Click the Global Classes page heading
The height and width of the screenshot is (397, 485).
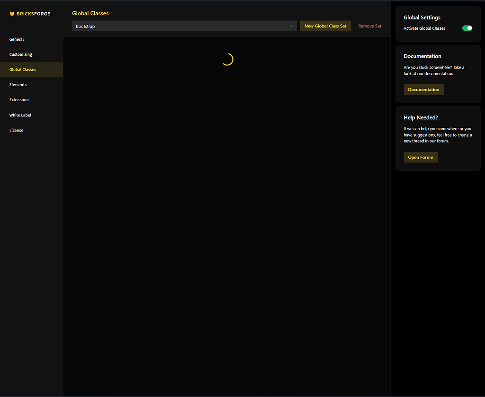click(90, 13)
